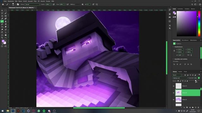The height and width of the screenshot is (113, 202).
Task: Select the Eraser tool
Action: click(6, 24)
